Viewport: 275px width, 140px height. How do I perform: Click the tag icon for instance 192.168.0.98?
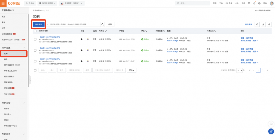click(x=82, y=39)
